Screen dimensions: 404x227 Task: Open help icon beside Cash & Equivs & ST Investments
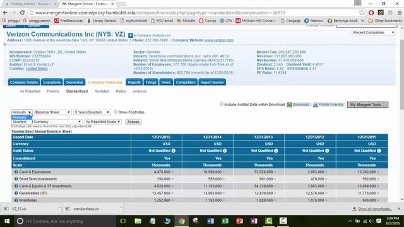tap(16, 186)
